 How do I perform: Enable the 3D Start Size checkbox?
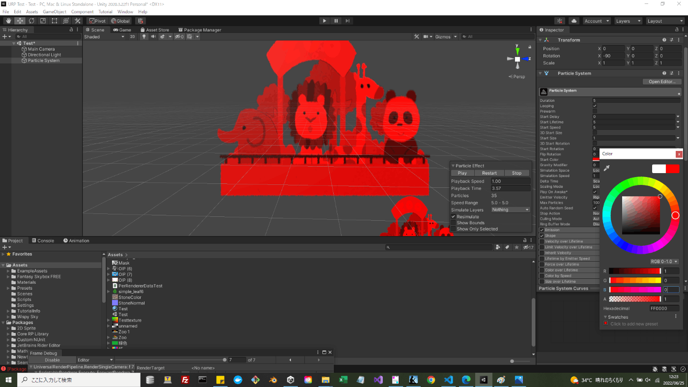[x=595, y=133]
